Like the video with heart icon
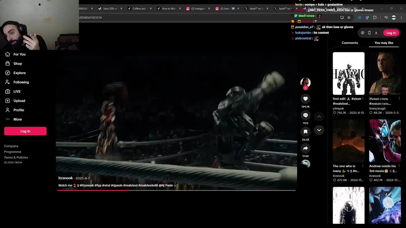This screenshot has width=406, height=228. [x=305, y=99]
